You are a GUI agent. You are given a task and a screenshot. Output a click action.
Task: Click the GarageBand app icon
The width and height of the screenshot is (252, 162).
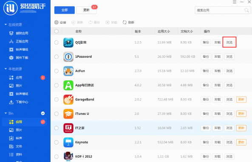click(68, 99)
